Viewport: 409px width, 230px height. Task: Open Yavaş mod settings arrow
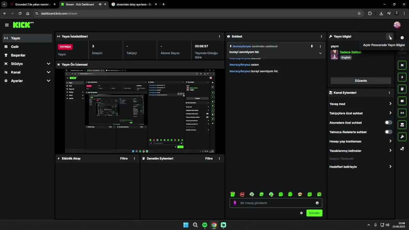[390, 104]
